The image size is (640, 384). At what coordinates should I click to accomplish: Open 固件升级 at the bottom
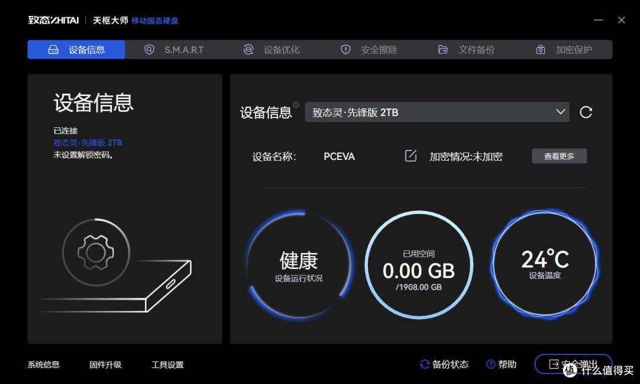click(105, 364)
